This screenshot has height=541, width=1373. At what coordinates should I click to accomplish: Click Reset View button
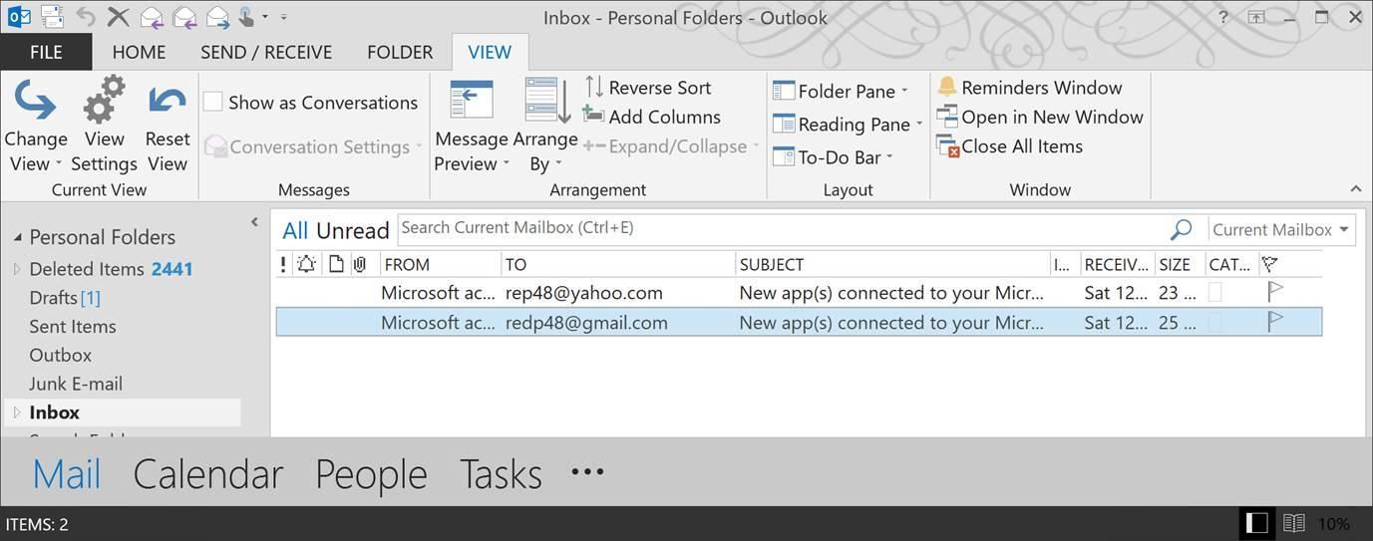coord(167,124)
